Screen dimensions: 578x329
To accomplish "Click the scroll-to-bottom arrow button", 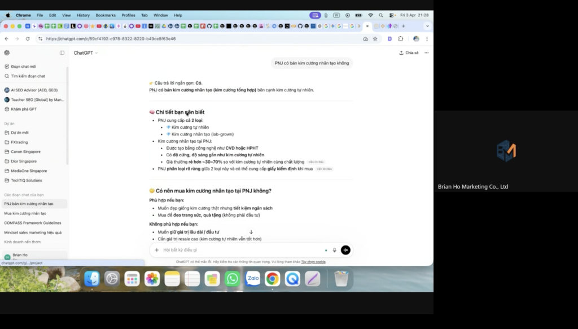I will pyautogui.click(x=251, y=232).
